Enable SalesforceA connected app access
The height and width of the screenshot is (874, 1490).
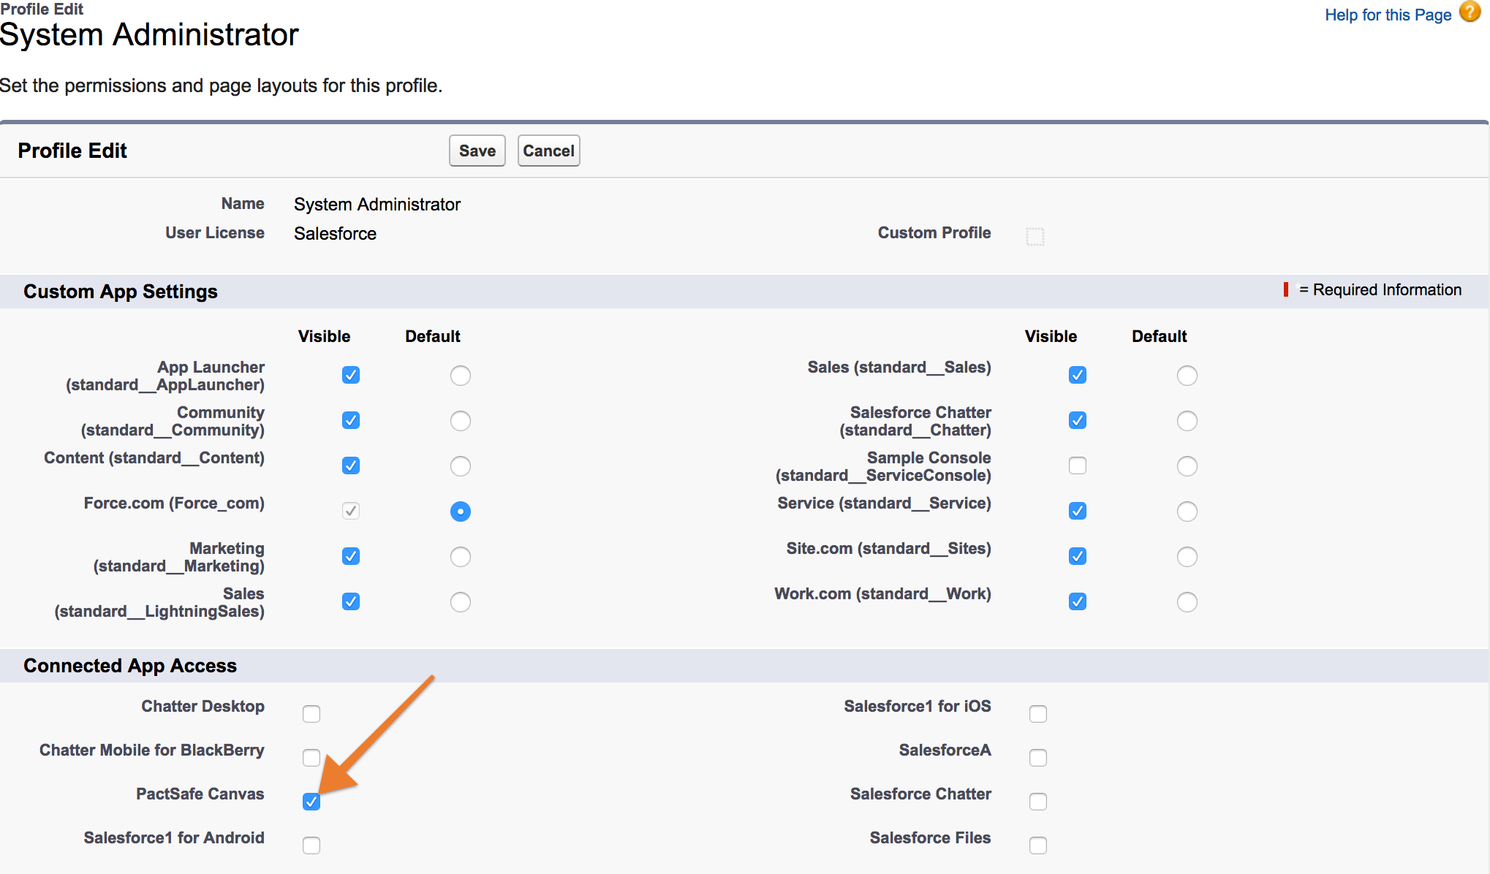(1038, 758)
